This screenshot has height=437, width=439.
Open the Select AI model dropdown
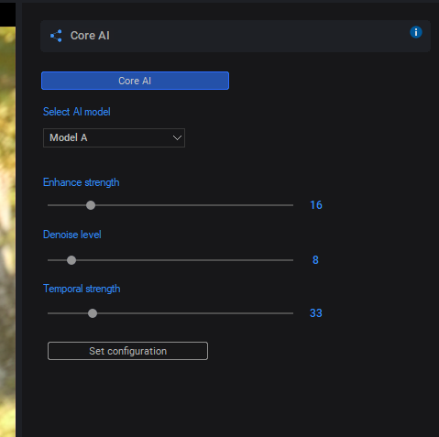(x=114, y=137)
